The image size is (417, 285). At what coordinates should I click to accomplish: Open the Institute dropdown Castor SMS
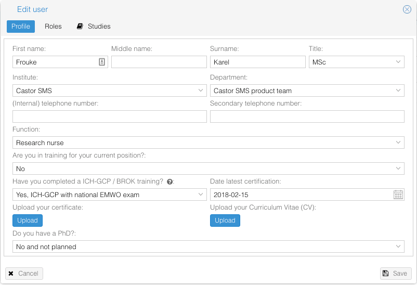pos(110,90)
